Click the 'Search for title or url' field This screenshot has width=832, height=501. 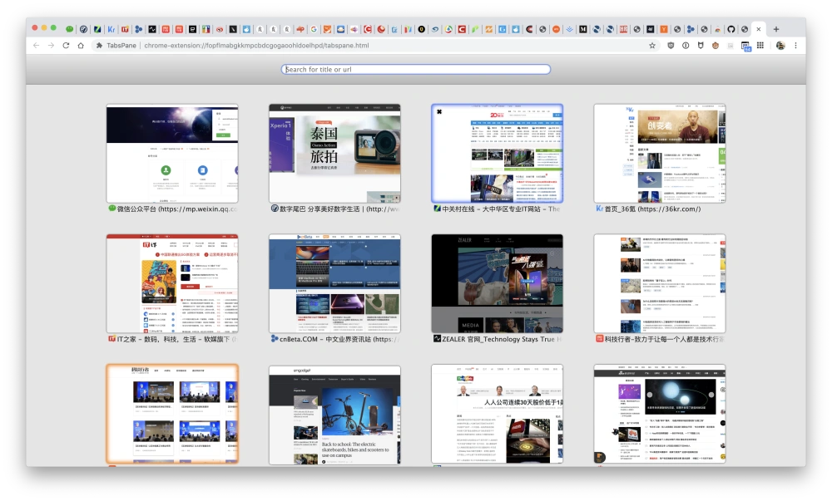pos(416,70)
